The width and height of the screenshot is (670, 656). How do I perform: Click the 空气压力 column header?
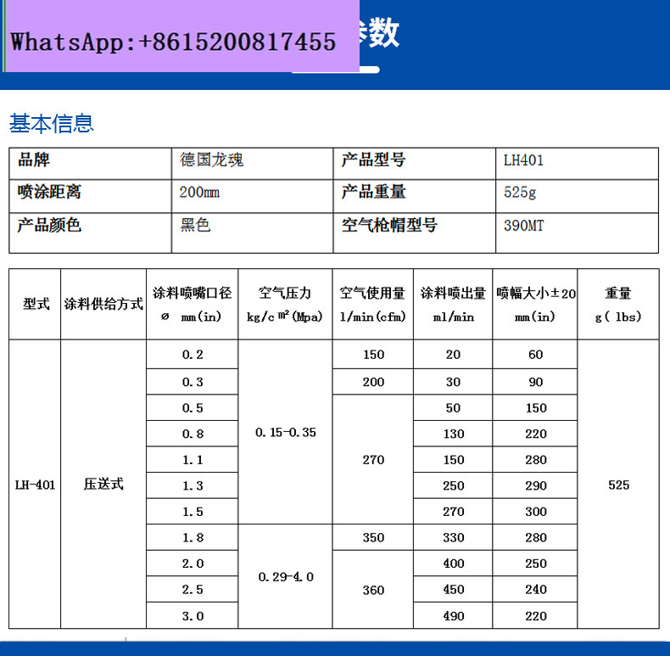point(285,305)
